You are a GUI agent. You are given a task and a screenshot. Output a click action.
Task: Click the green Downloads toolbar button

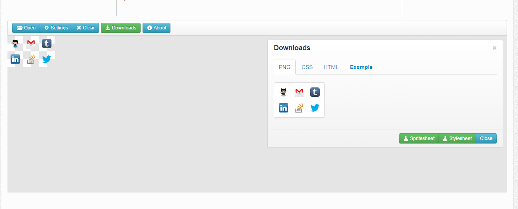pyautogui.click(x=121, y=28)
